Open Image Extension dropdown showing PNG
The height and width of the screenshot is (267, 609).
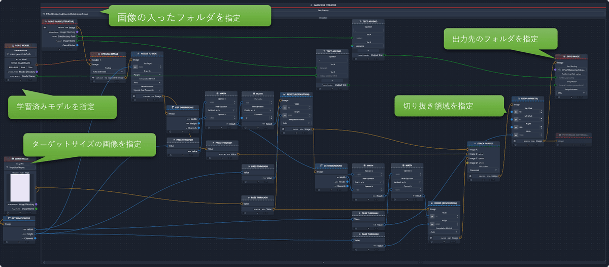pyautogui.click(x=572, y=93)
